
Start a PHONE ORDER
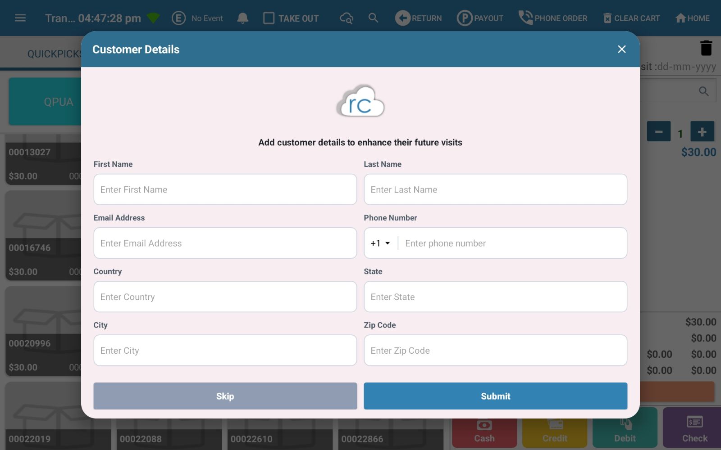[552, 18]
